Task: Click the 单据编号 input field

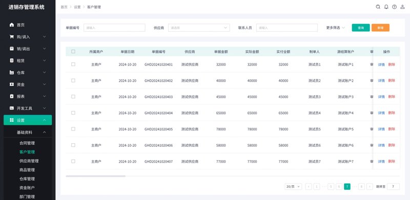Action: pos(114,28)
